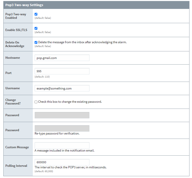Uncheck the Delete On Acknowledge checkbox
The image size is (192, 178).
point(36,42)
